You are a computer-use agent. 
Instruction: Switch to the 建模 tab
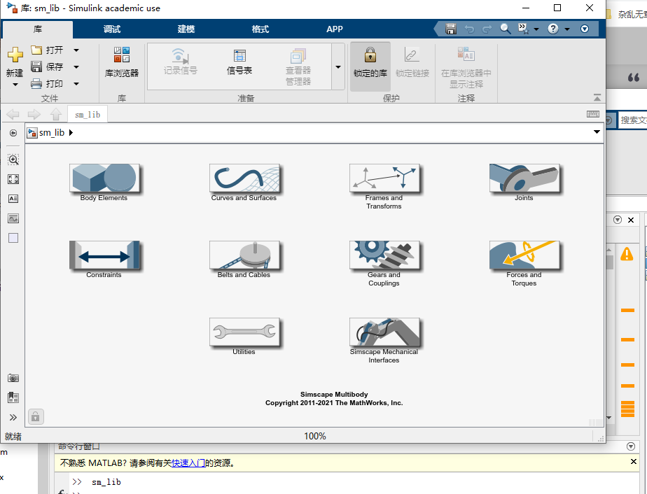pyautogui.click(x=186, y=29)
